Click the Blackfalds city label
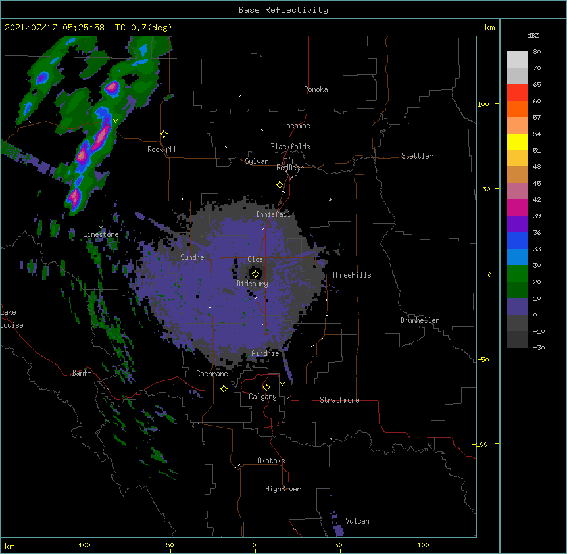The image size is (567, 554). [290, 147]
